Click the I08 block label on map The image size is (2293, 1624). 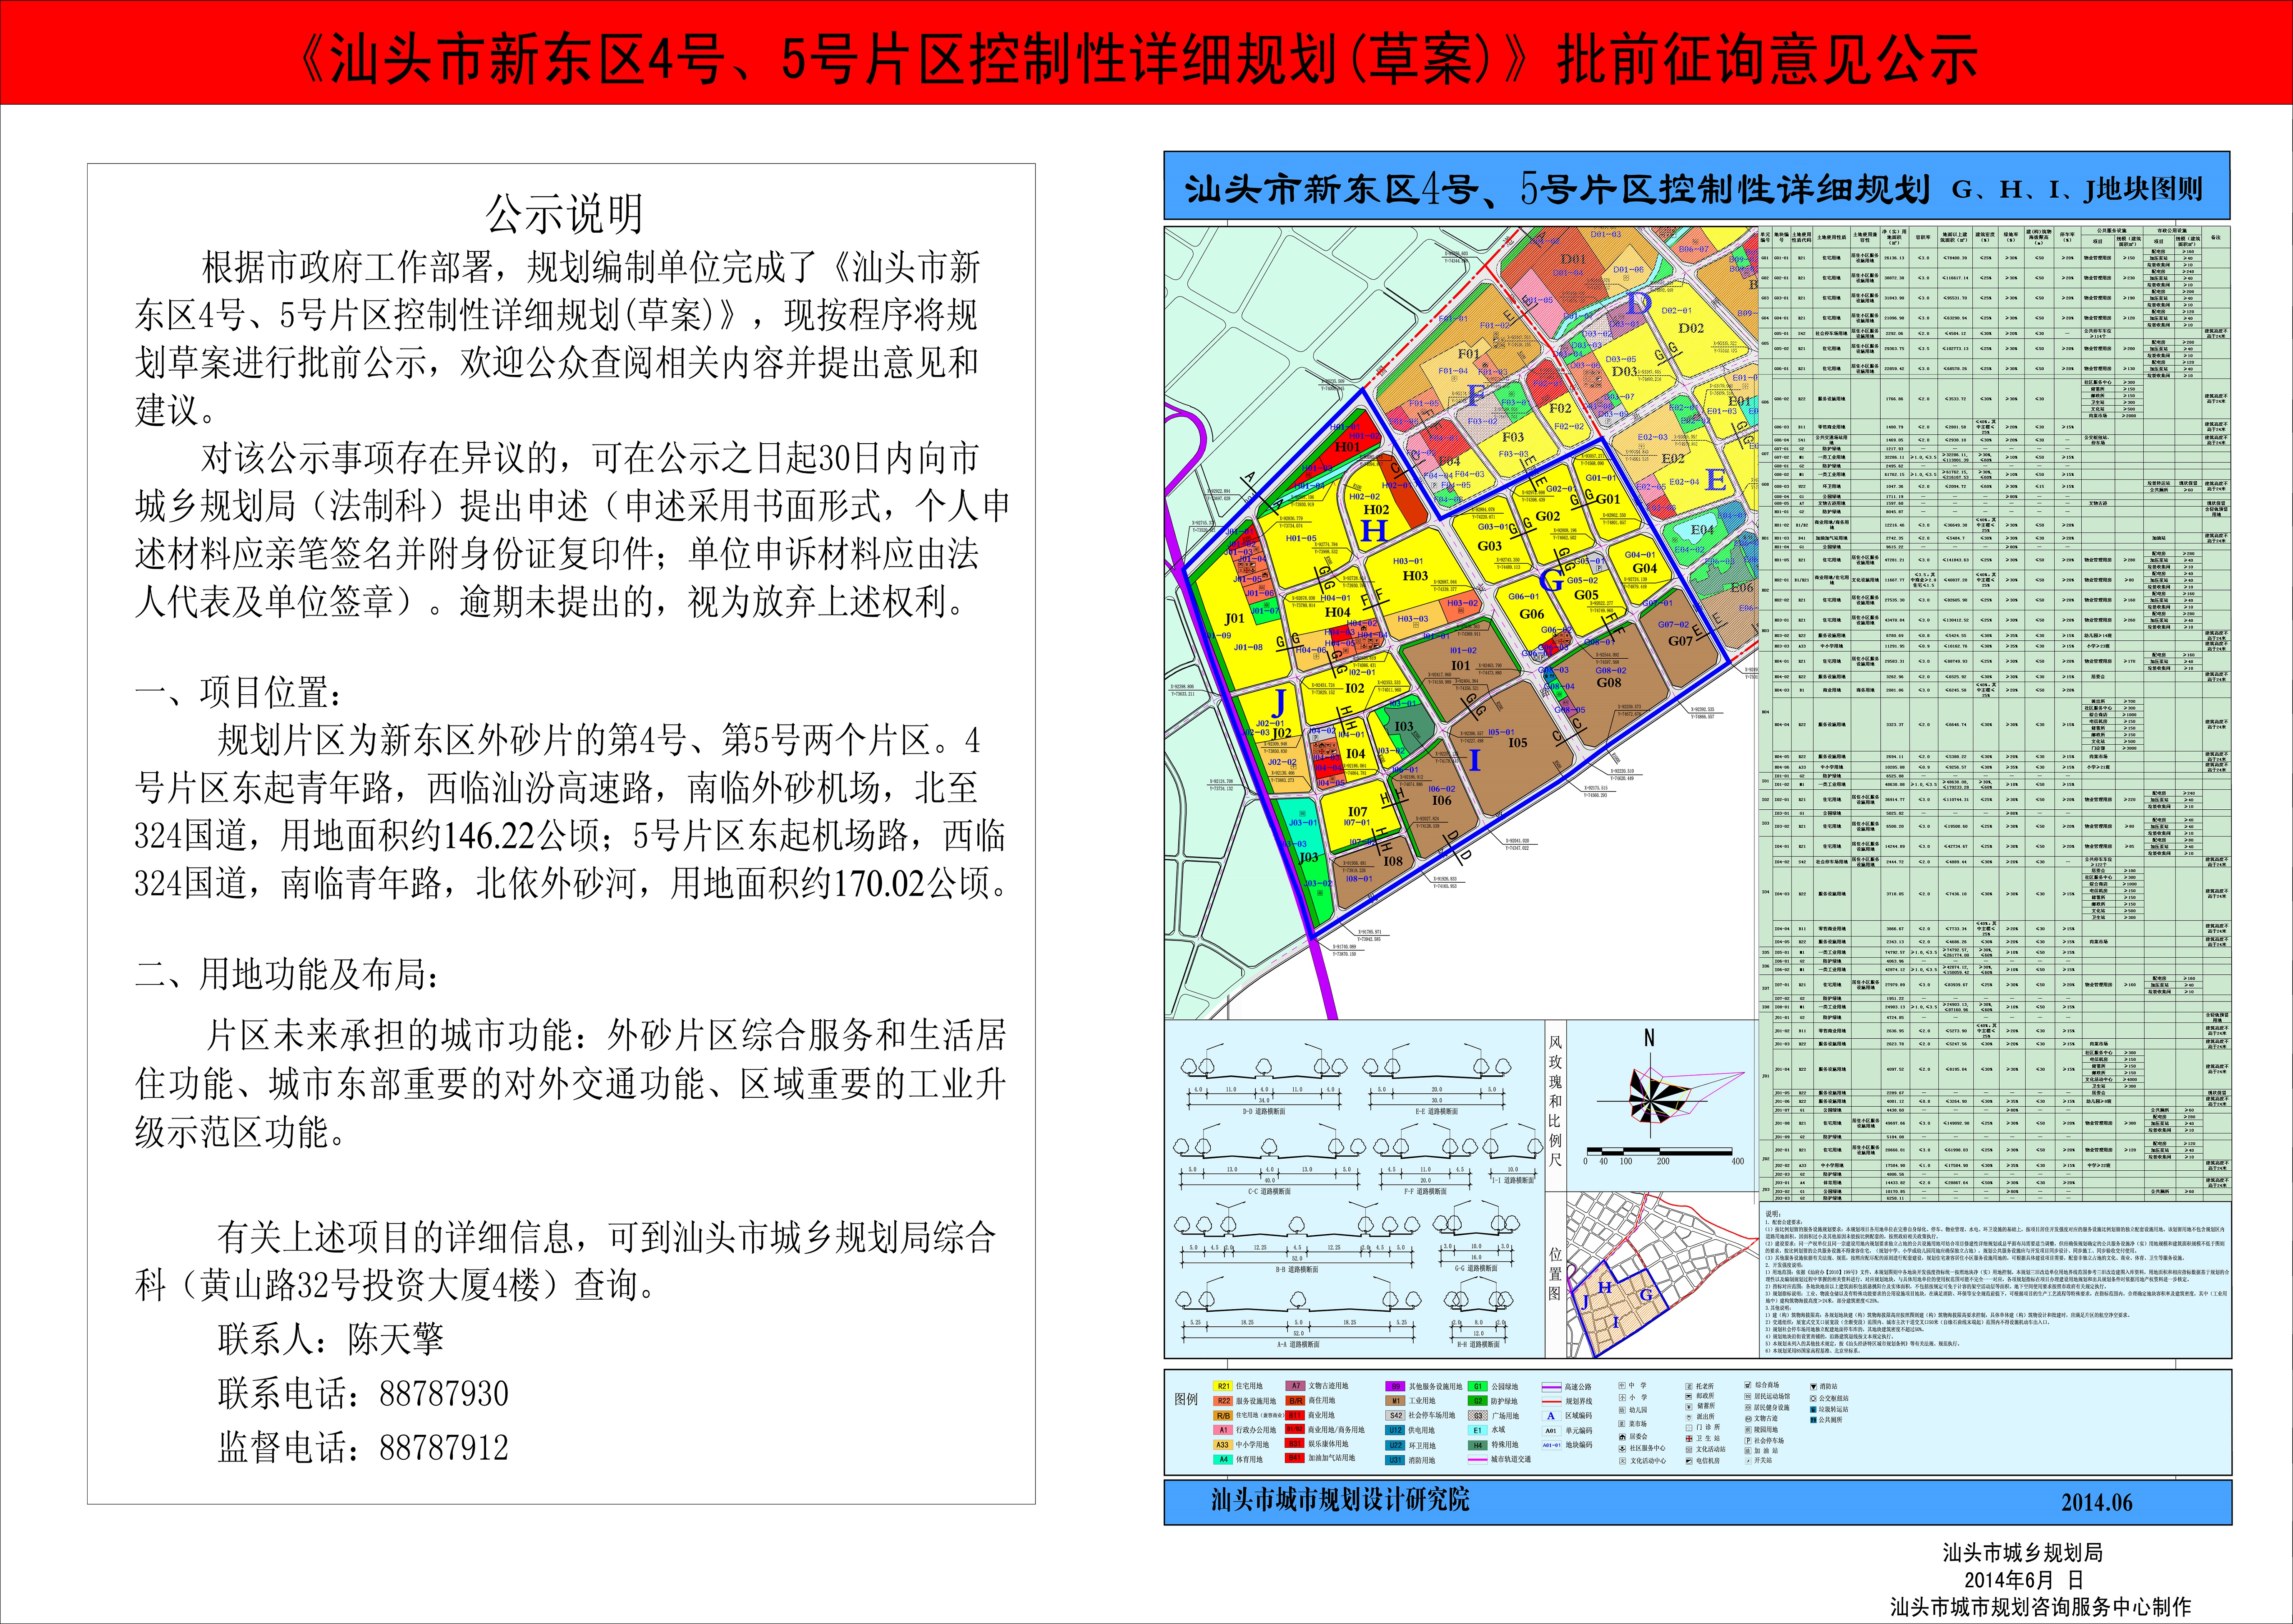(x=1392, y=861)
